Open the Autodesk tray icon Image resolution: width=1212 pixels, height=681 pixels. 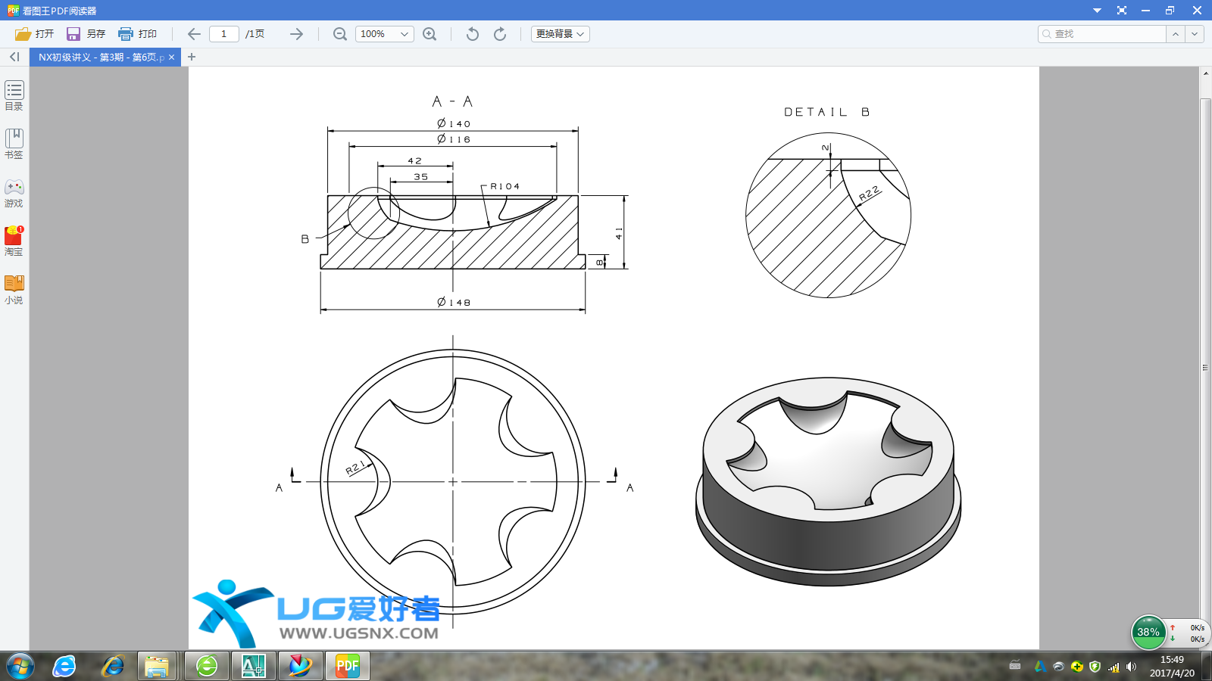pos(1040,667)
